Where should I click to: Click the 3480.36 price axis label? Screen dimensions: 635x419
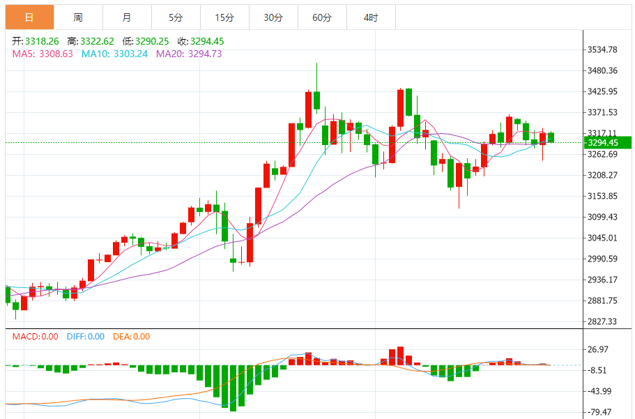602,70
